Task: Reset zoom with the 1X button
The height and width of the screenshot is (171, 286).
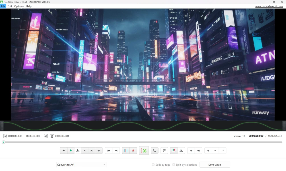Action: (223, 150)
